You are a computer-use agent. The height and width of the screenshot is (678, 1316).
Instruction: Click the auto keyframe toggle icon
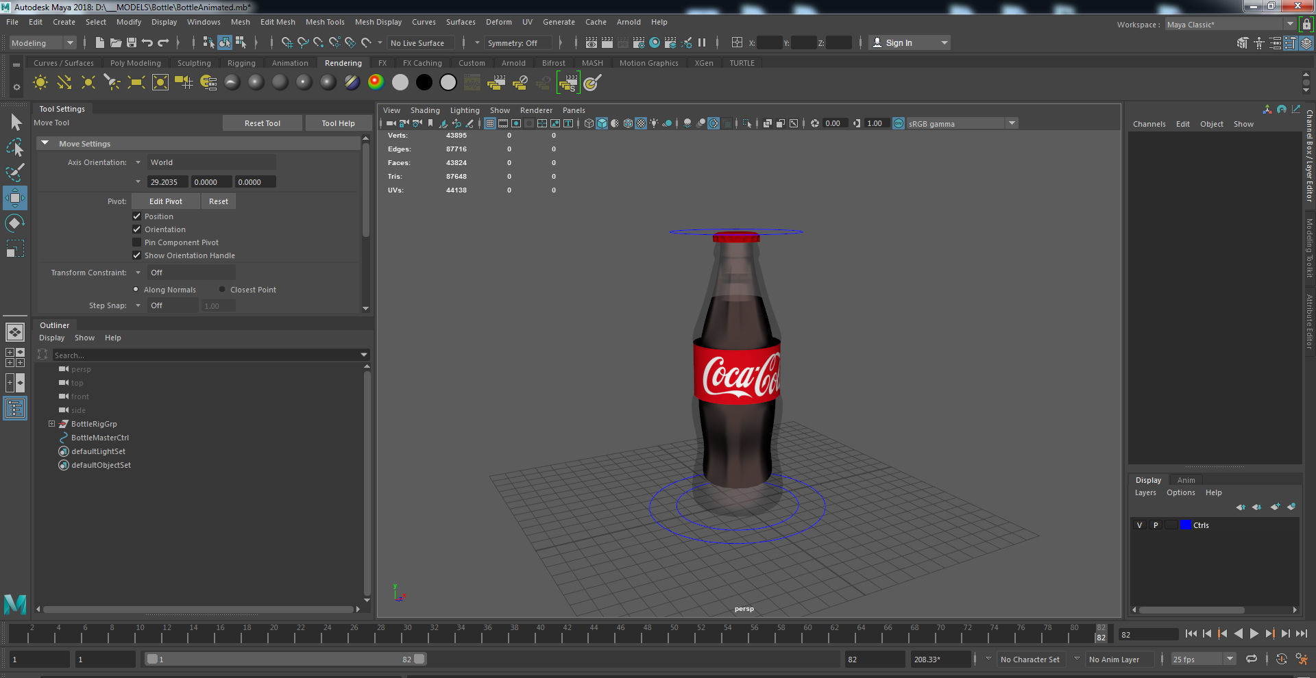click(x=1281, y=659)
